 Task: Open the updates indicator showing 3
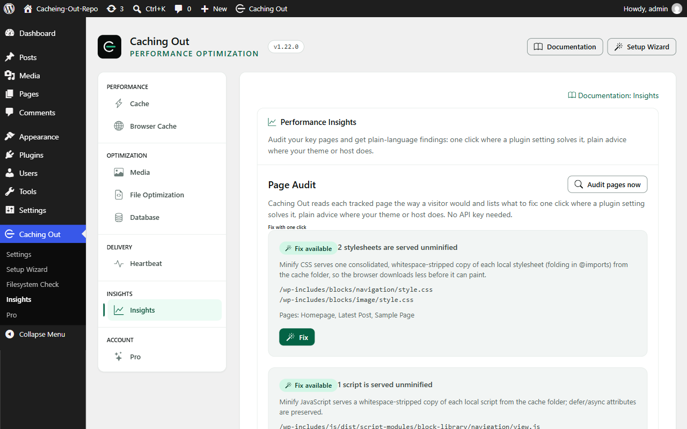pos(115,9)
